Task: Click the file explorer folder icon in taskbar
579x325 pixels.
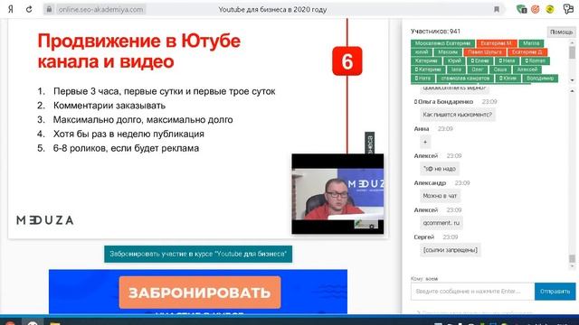Action: [54, 323]
